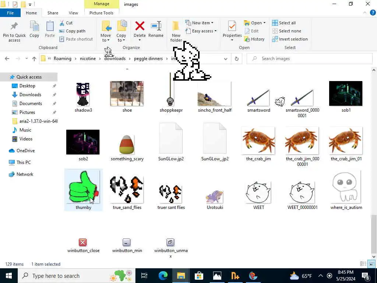Open Downloads in Quick access
This screenshot has height=283, width=377.
pyautogui.click(x=30, y=95)
